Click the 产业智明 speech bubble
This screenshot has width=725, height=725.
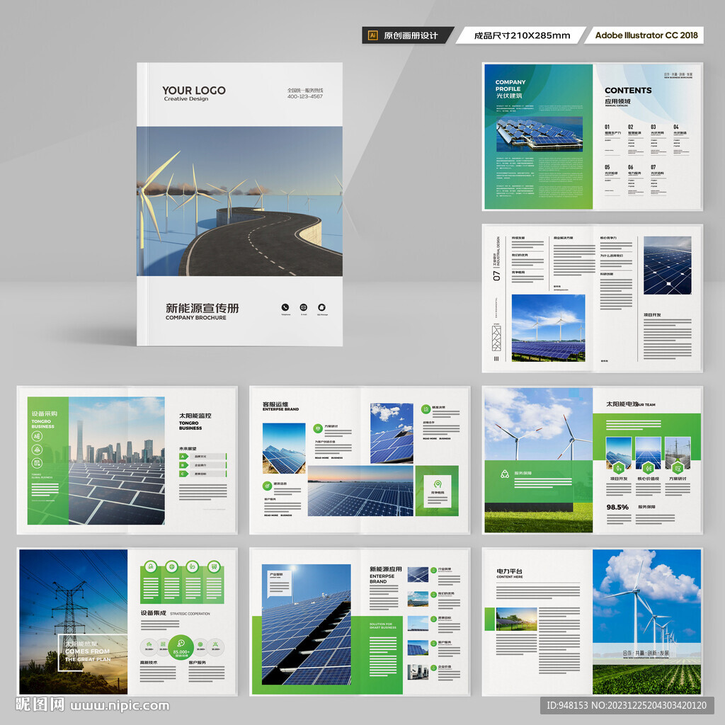pos(279,583)
